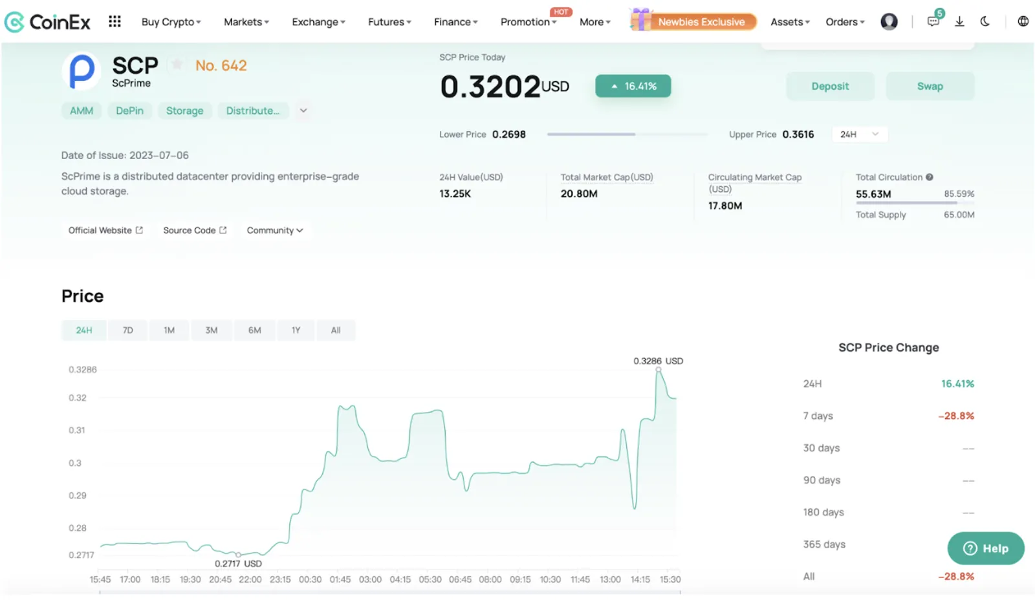Click the Deposit button
Viewport: 1035px width, 600px height.
(830, 86)
